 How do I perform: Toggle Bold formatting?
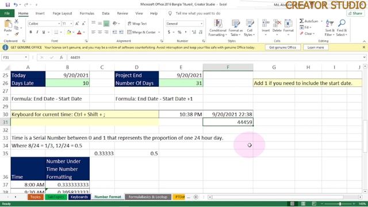[x=30, y=32]
